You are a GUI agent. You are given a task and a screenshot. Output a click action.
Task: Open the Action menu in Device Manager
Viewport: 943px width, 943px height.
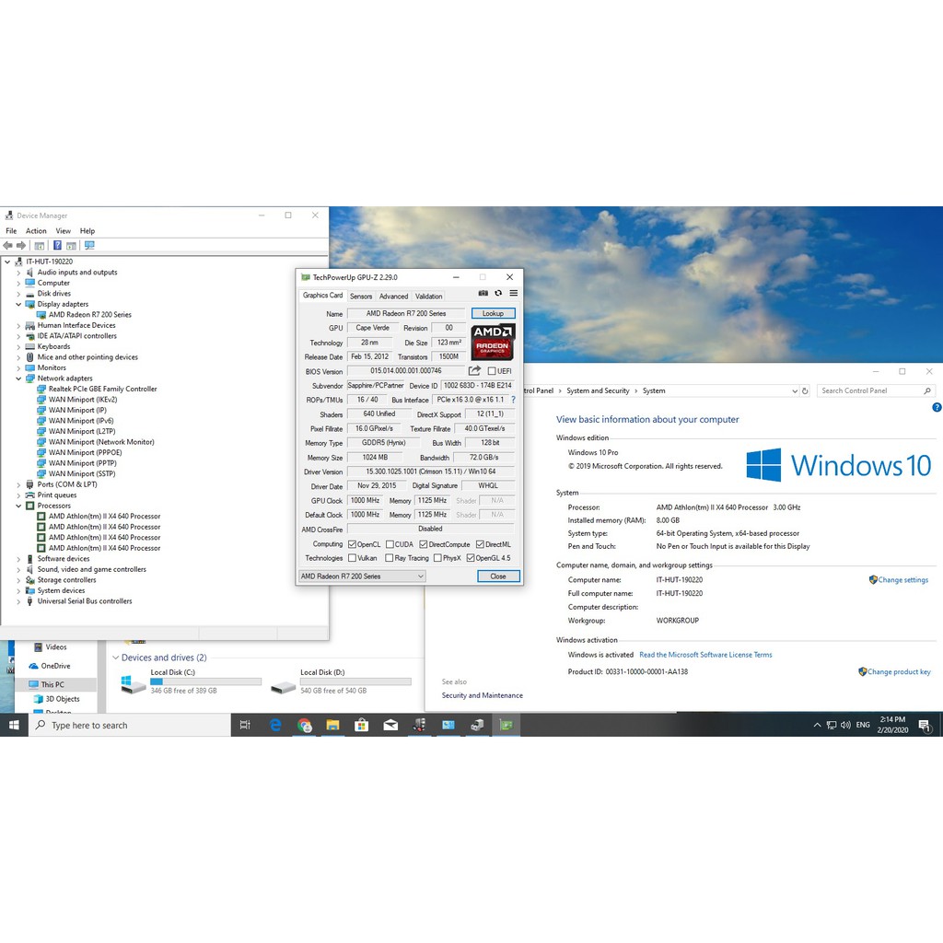(36, 231)
